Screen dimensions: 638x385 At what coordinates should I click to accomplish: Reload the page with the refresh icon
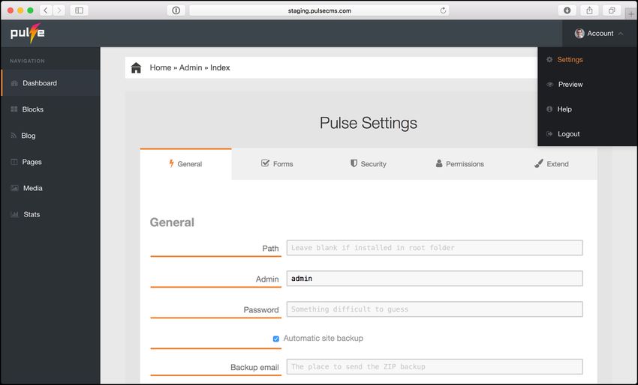tap(443, 10)
